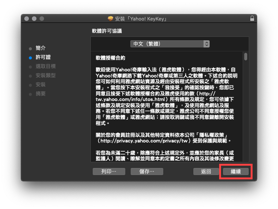
Task: Click the installer package icon in title
Action: pyautogui.click(x=111, y=19)
